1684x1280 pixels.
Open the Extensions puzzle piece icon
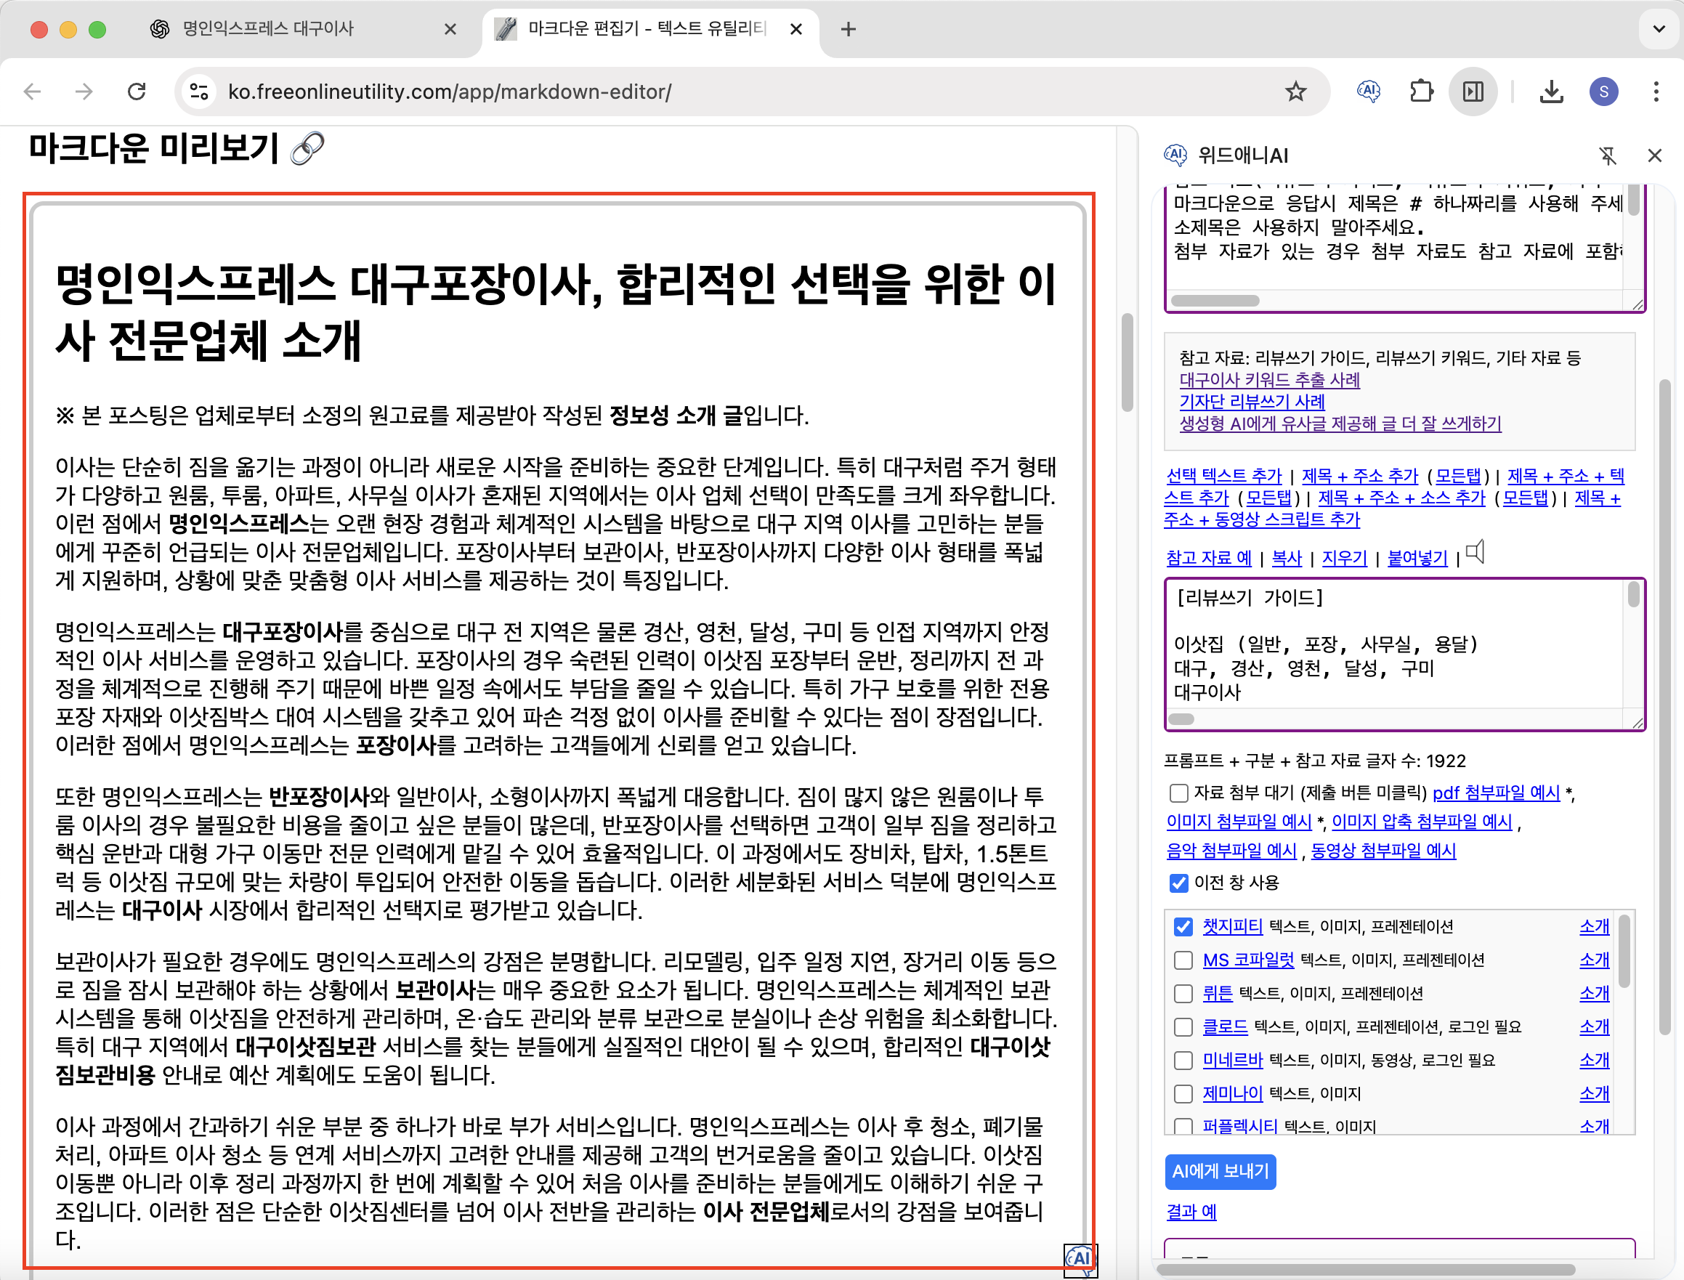click(x=1420, y=92)
